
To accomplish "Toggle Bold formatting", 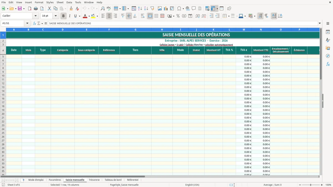I will point(64,16).
